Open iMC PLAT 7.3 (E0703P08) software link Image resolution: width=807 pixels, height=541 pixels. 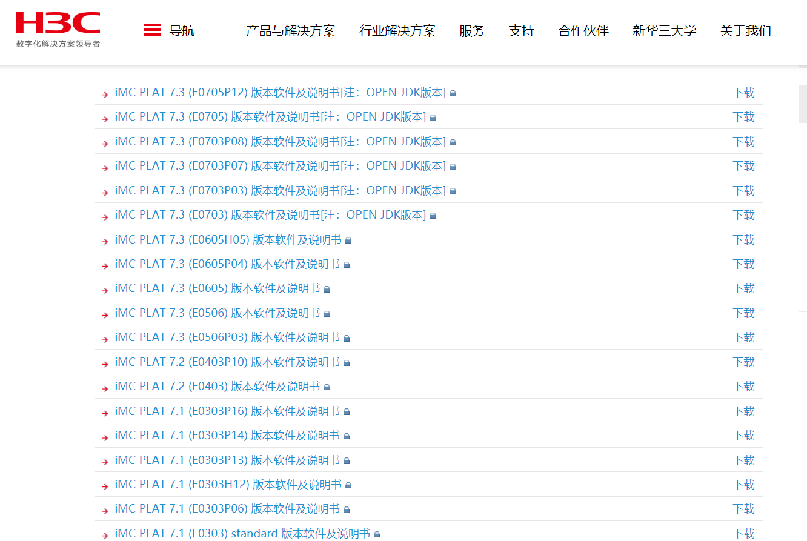(281, 142)
